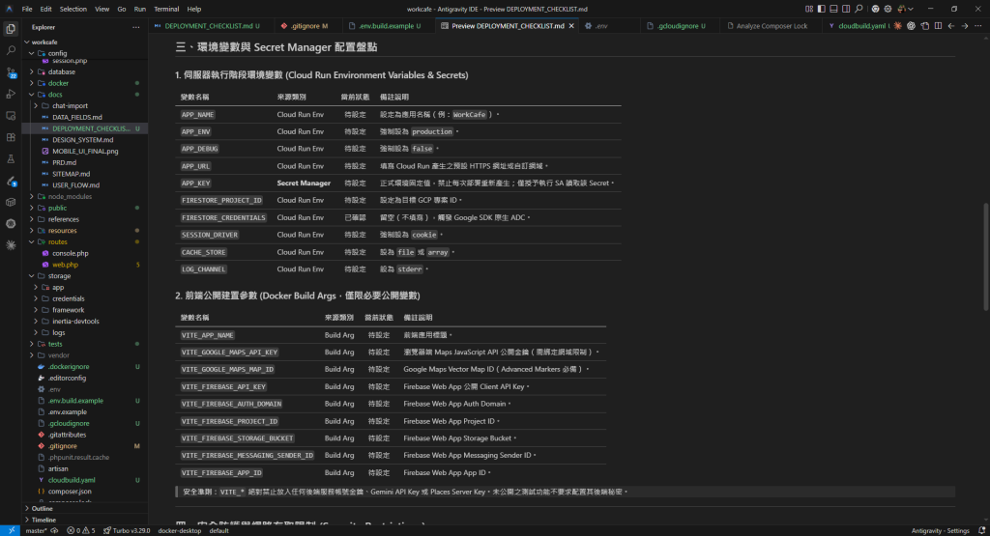Open the Remote Explorer view
The height and width of the screenshot is (536, 990).
pyautogui.click(x=11, y=116)
